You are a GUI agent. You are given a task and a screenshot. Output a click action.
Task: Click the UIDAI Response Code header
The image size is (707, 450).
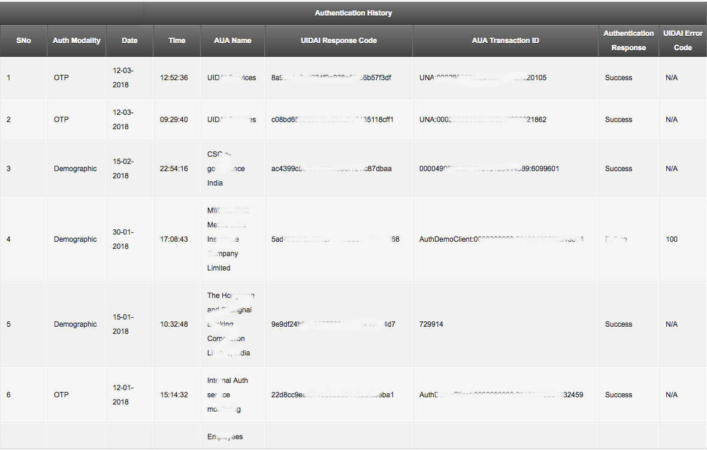coord(339,40)
